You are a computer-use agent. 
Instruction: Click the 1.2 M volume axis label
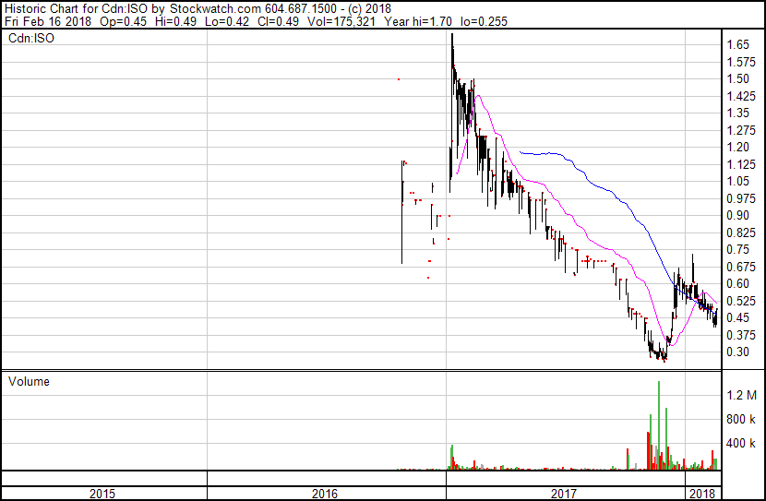pos(741,395)
